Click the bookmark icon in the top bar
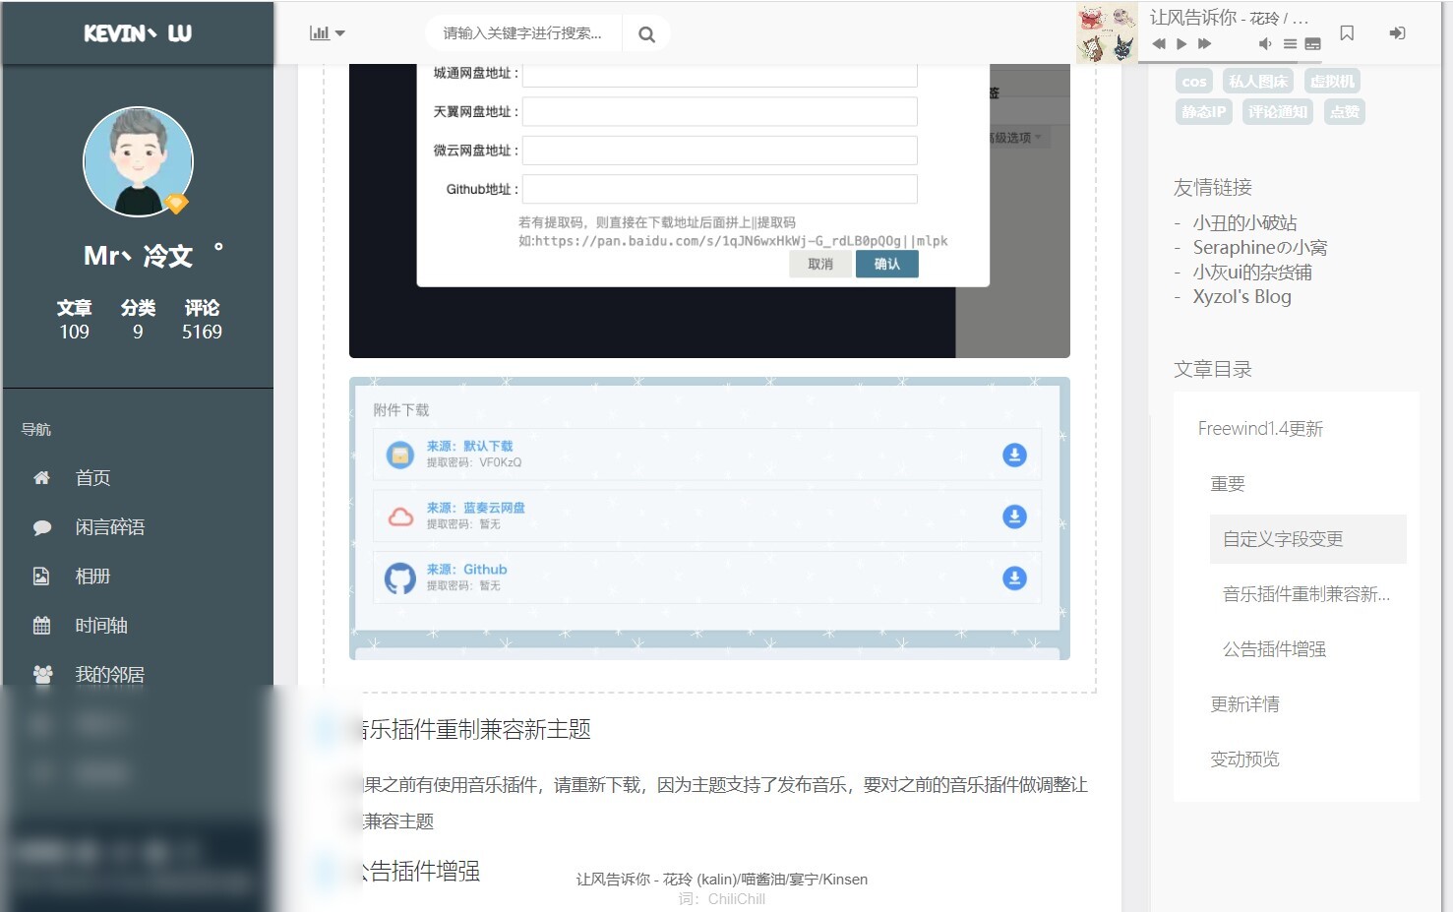This screenshot has width=1453, height=912. click(x=1347, y=32)
